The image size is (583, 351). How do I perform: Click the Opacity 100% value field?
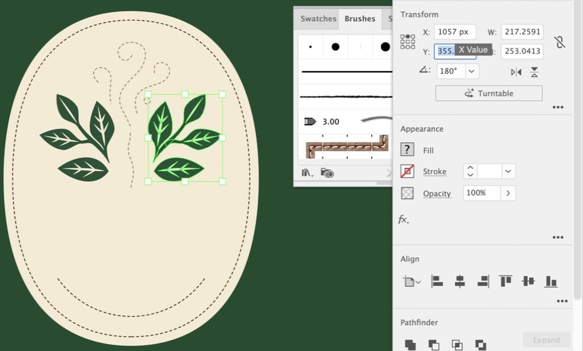coord(481,193)
